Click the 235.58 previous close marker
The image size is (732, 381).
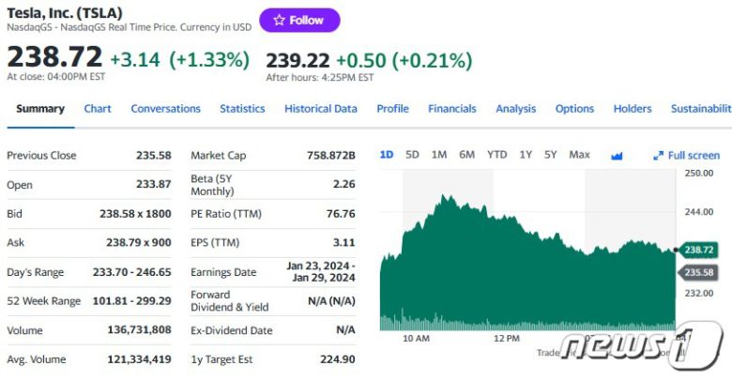point(697,272)
